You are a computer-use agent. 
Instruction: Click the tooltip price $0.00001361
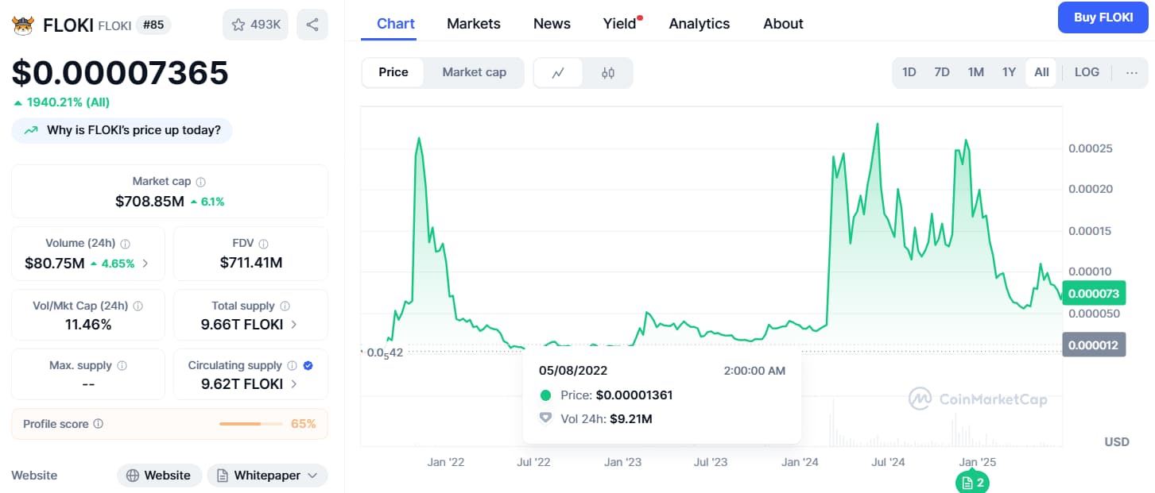pyautogui.click(x=634, y=395)
